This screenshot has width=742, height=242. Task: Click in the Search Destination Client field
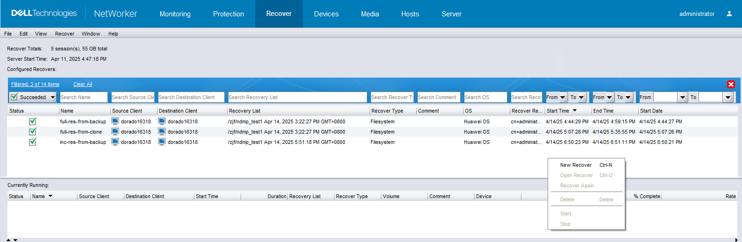tap(191, 97)
